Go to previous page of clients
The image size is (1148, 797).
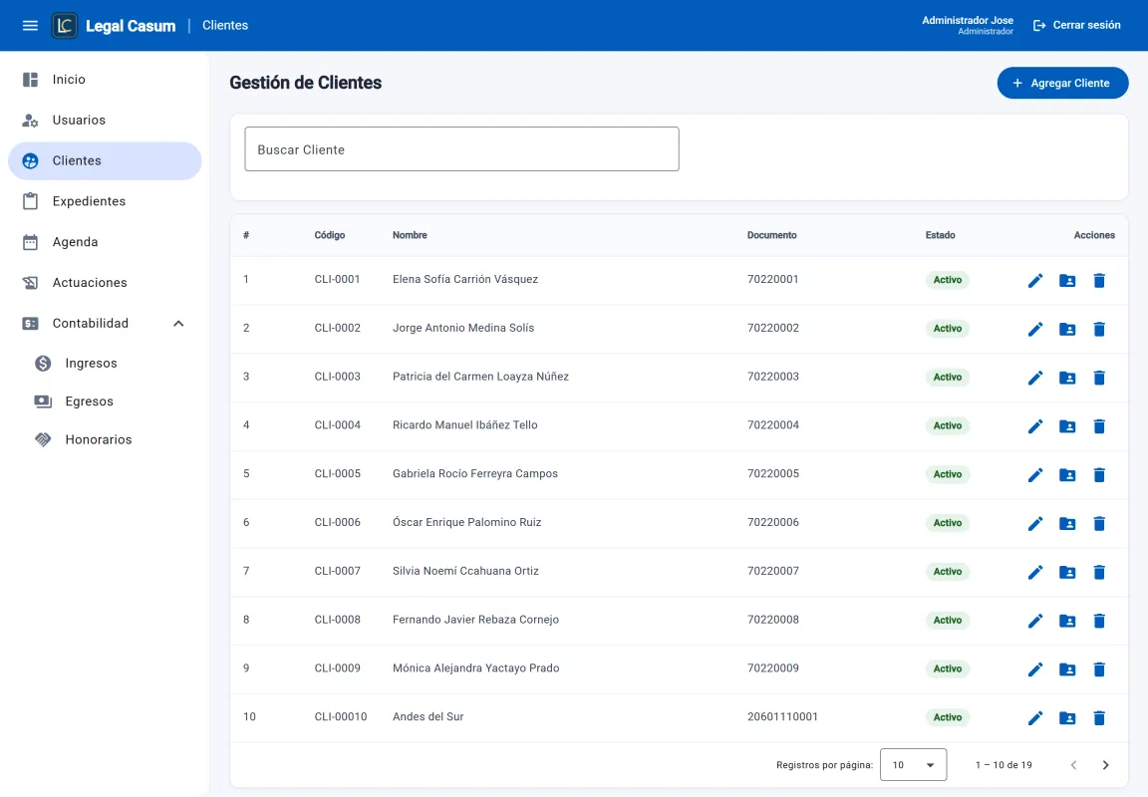(x=1073, y=765)
